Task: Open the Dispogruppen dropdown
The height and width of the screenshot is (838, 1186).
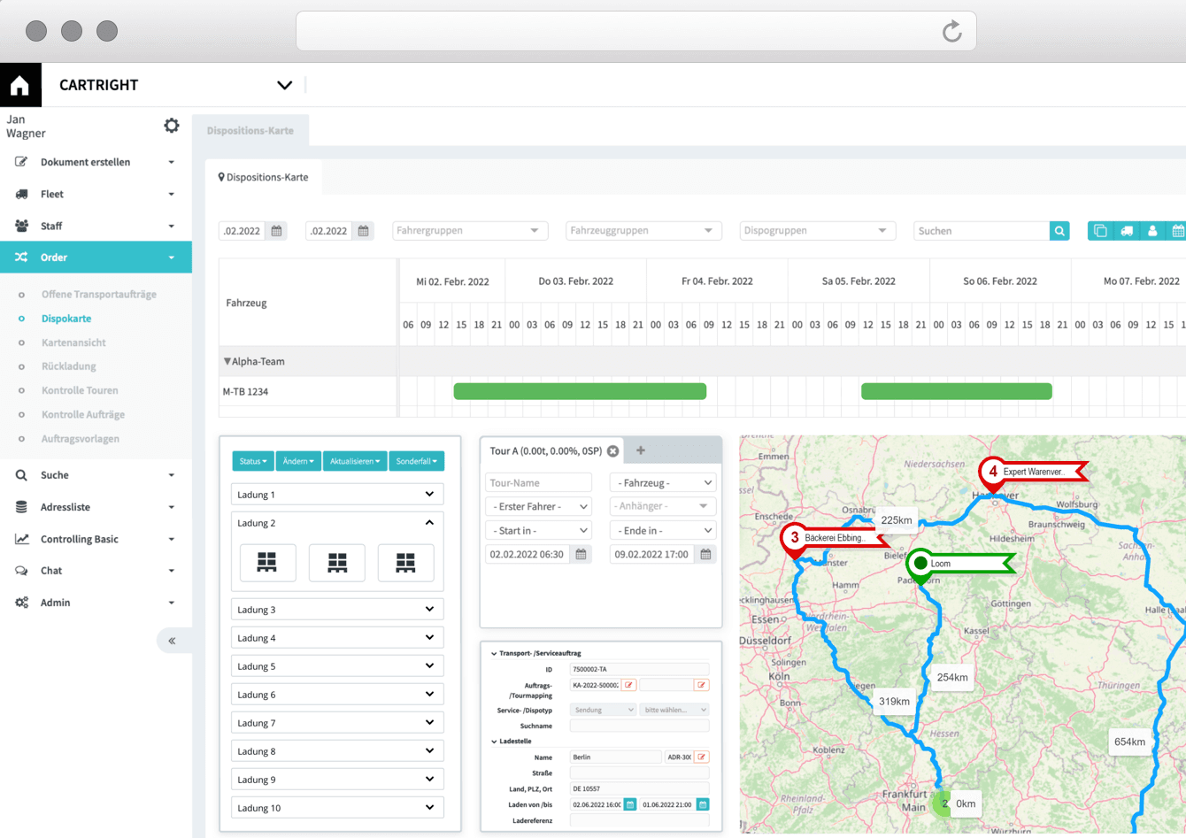Action: coord(818,231)
